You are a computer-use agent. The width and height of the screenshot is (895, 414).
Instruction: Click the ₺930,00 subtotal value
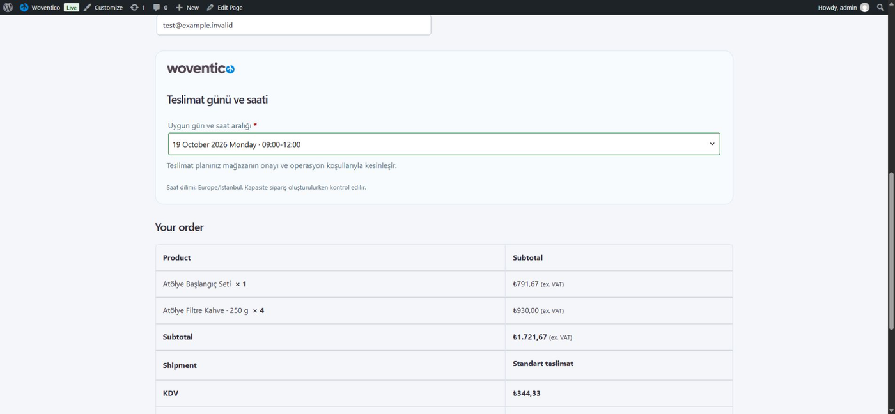526,311
